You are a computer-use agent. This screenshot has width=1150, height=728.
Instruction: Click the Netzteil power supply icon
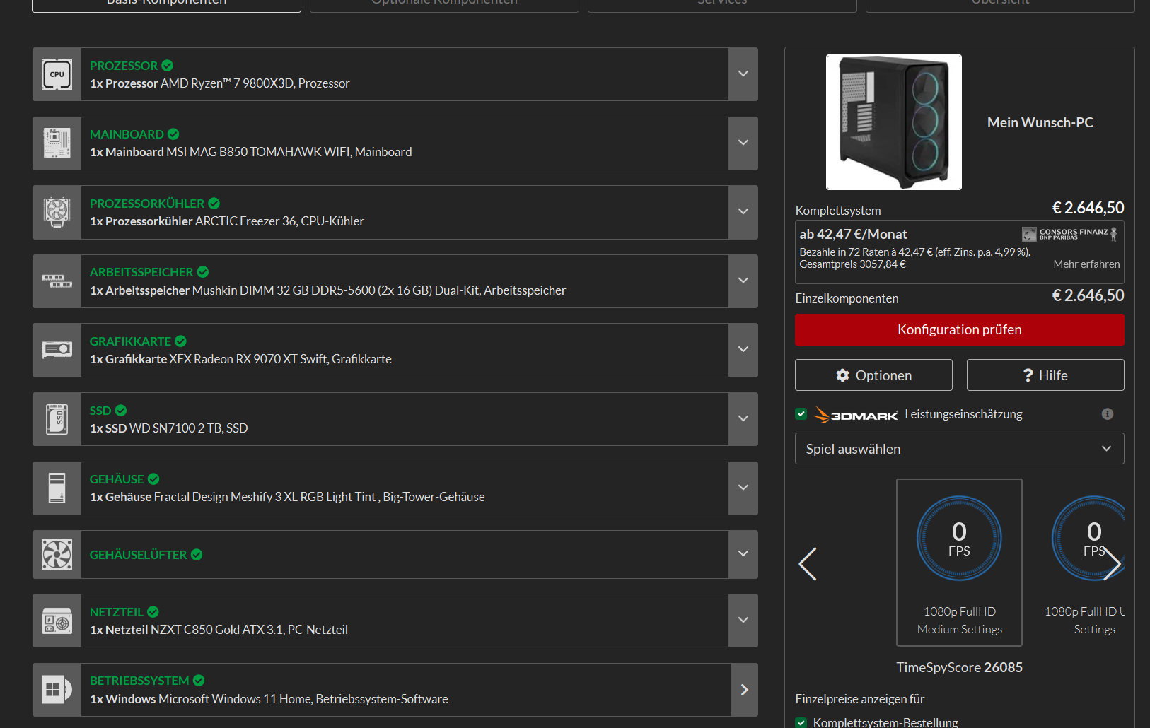[57, 621]
